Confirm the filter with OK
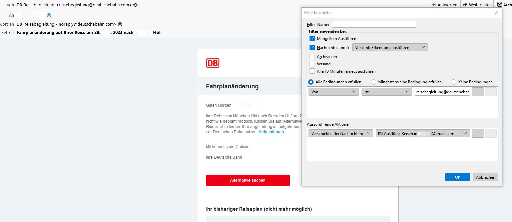 click(x=458, y=177)
